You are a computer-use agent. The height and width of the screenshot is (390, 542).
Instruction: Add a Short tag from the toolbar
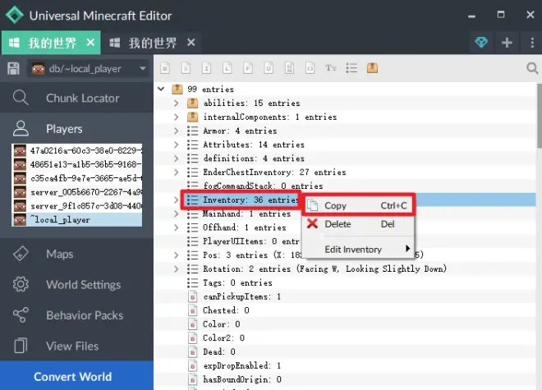tap(186, 68)
